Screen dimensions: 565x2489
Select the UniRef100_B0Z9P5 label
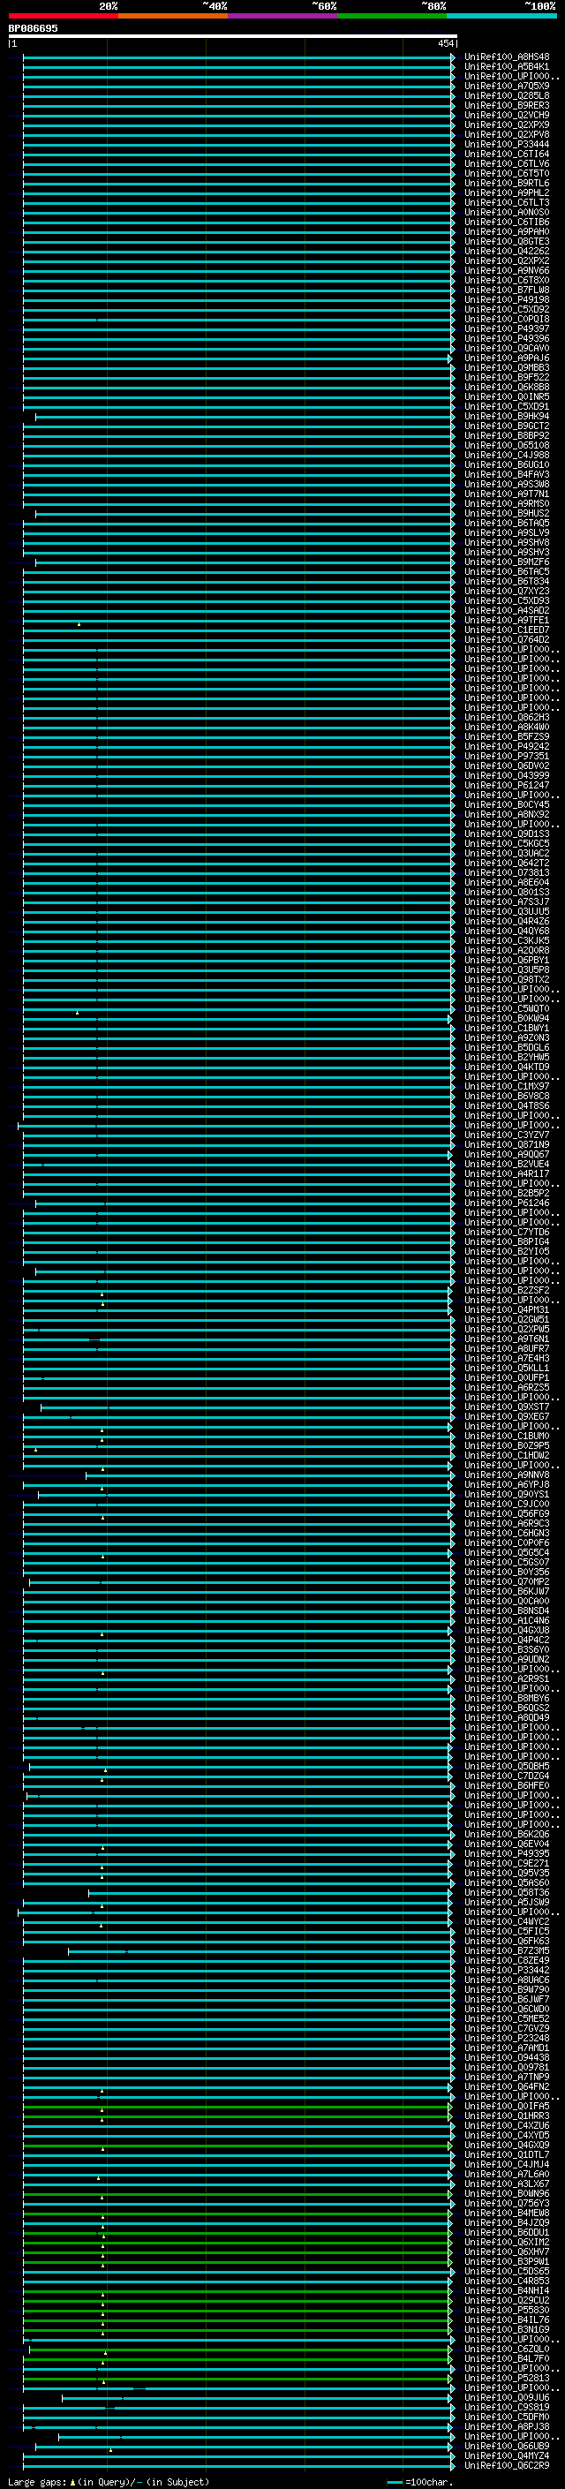pos(507,1446)
